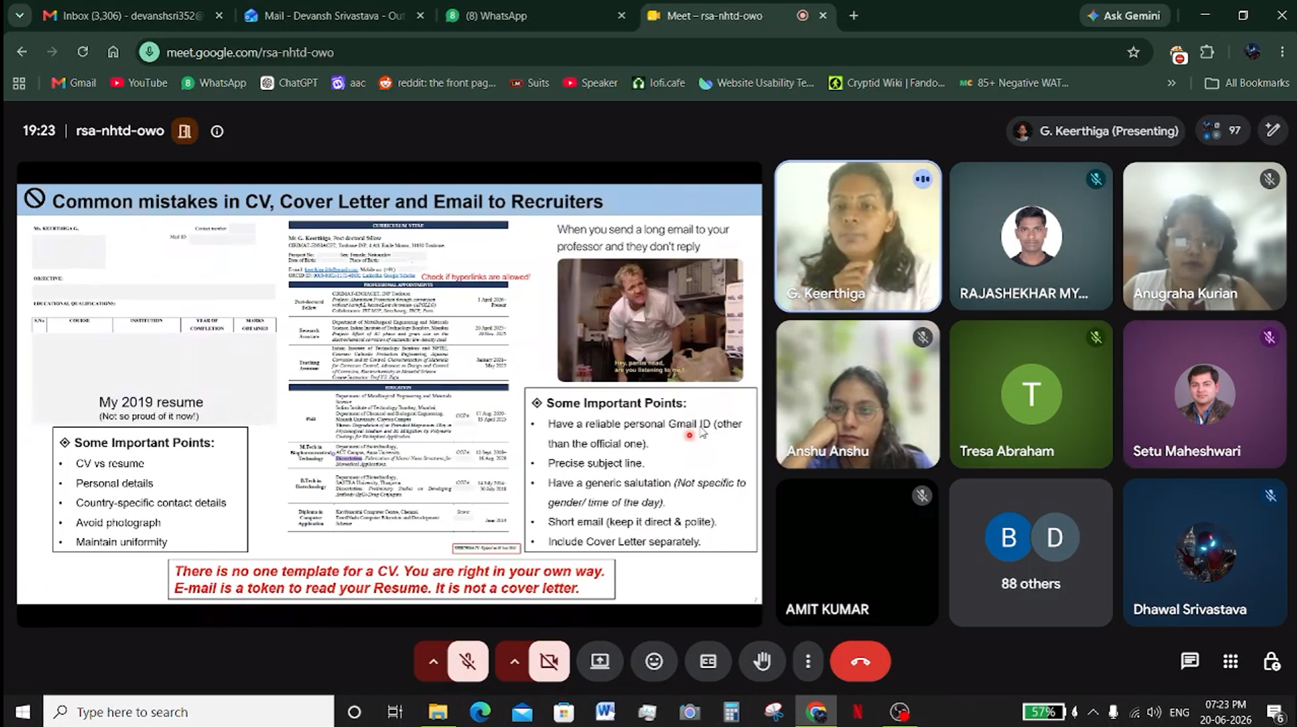Open a new browser tab
This screenshot has height=727, width=1297.
point(854,15)
